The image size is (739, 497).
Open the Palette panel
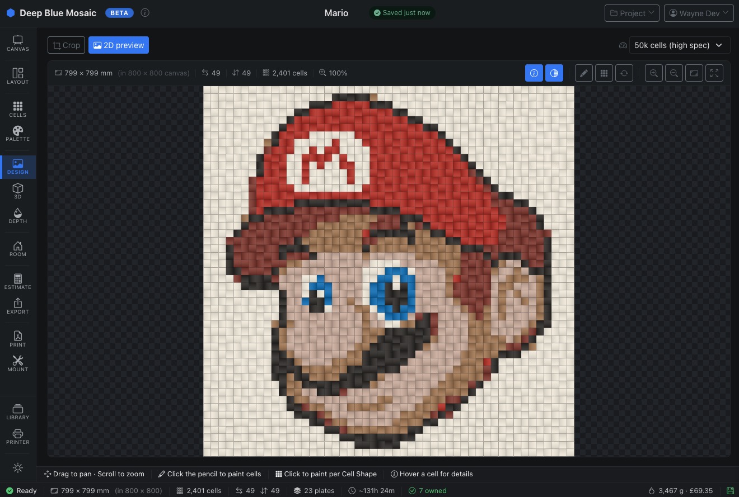[x=18, y=134]
